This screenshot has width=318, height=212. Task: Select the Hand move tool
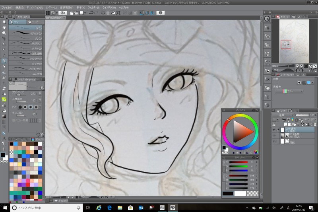4,27
